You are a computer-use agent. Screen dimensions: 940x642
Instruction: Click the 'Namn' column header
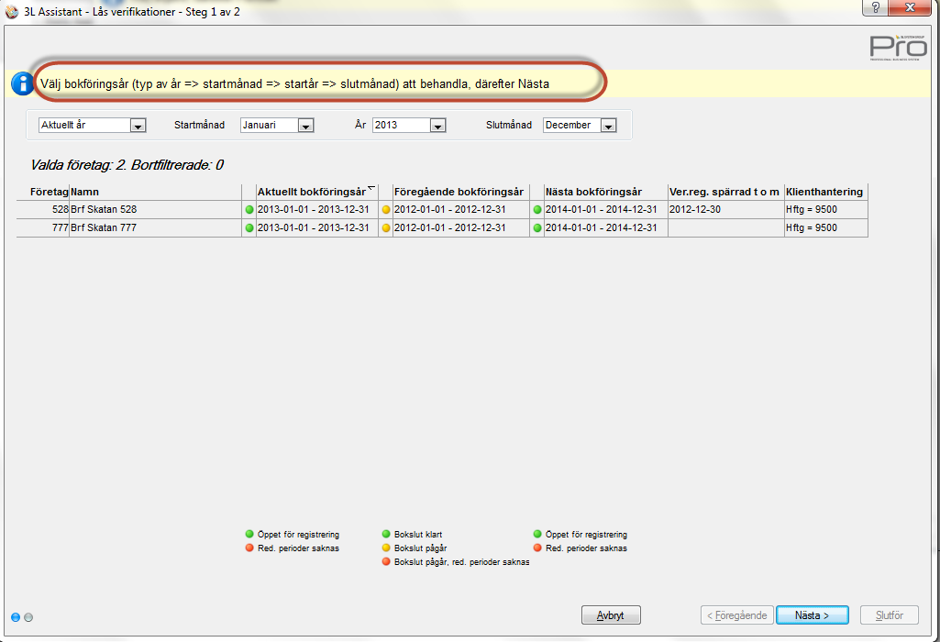(x=155, y=192)
